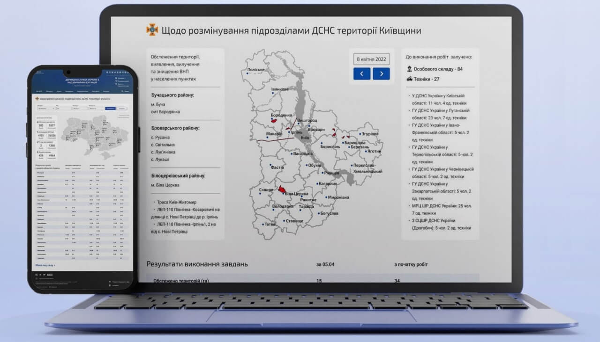600x342 pixels.
Task: Click the Facebook icon in phone footer
Action: click(37, 274)
